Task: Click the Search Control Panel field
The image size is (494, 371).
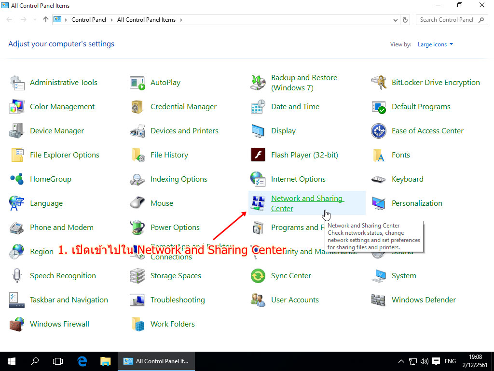Action: pyautogui.click(x=446, y=20)
